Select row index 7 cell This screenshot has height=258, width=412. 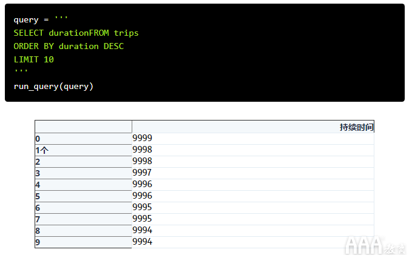(38, 219)
